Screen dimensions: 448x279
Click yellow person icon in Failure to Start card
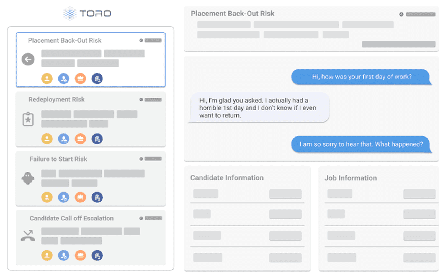(x=47, y=197)
